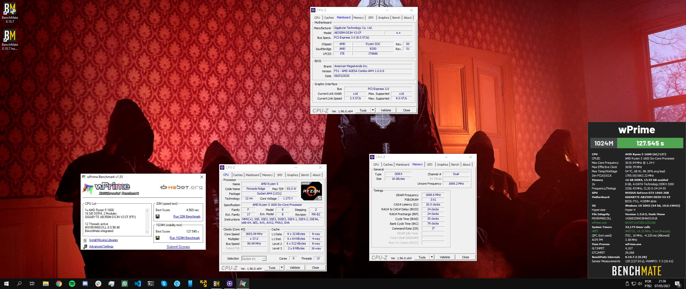Open Slack from the taskbar
Image resolution: width=686 pixels, height=289 pixels.
click(x=98, y=284)
